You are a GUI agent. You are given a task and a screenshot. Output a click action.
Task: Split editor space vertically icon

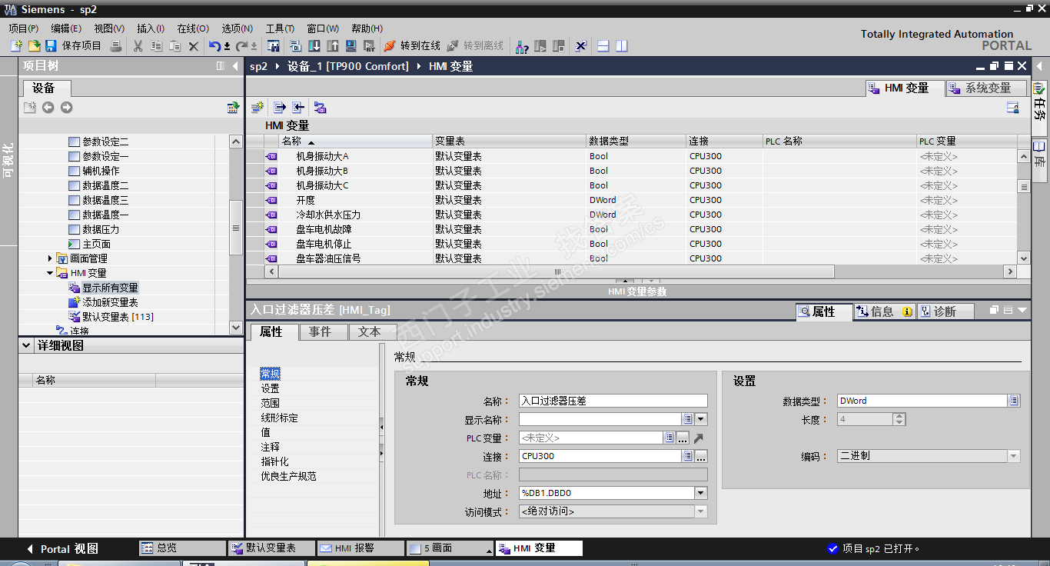[622, 46]
